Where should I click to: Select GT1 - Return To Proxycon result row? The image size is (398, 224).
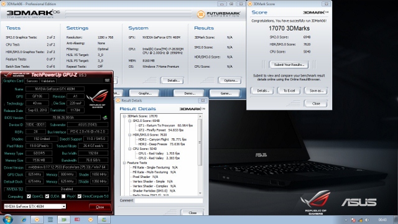click(x=165, y=126)
